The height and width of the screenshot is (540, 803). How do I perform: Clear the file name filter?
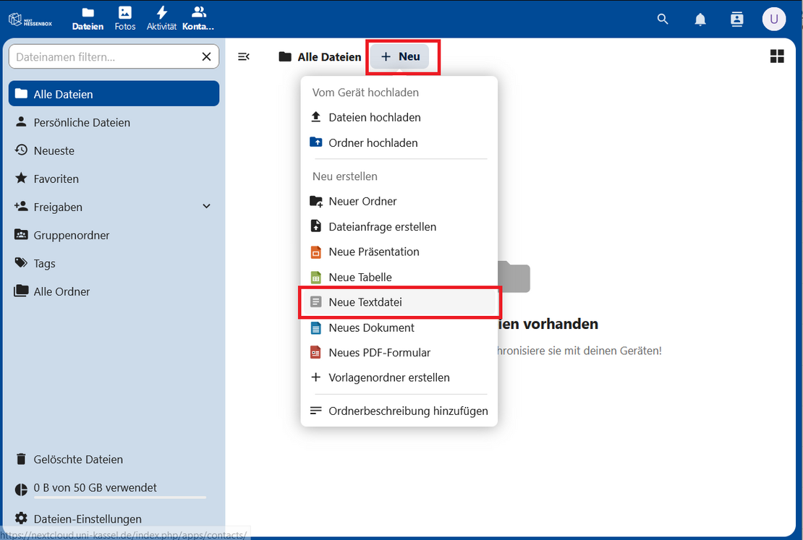(x=206, y=56)
